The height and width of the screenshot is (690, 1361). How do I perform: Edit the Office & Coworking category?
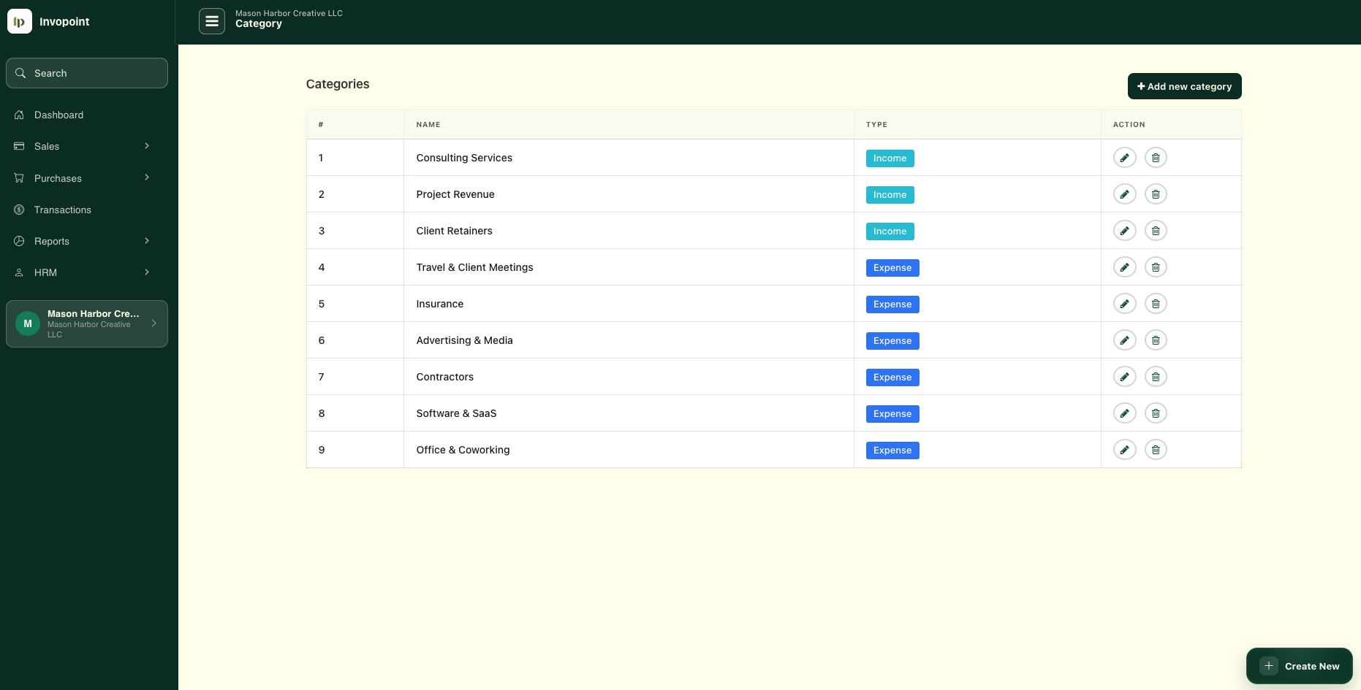pos(1124,450)
